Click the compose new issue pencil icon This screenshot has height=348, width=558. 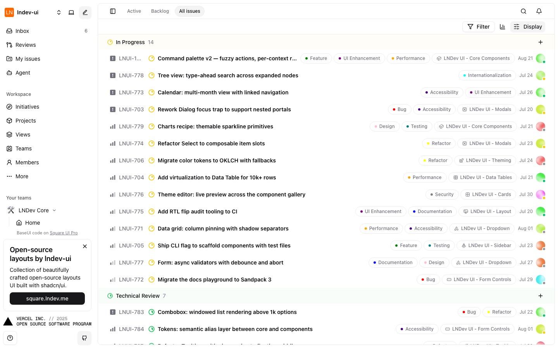[x=85, y=12]
